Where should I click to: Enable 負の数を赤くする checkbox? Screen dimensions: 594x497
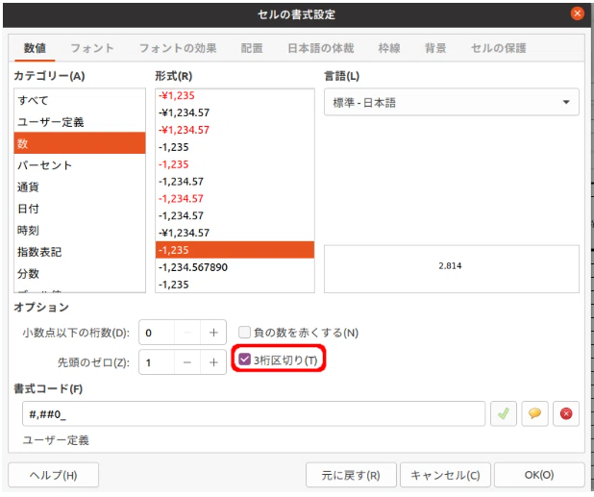(x=244, y=333)
